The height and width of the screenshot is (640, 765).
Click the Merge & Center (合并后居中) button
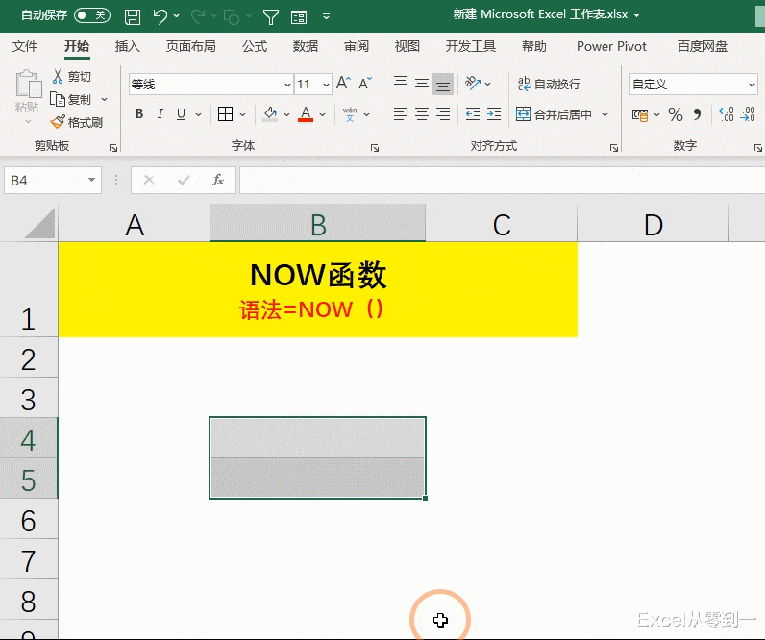[x=554, y=114]
